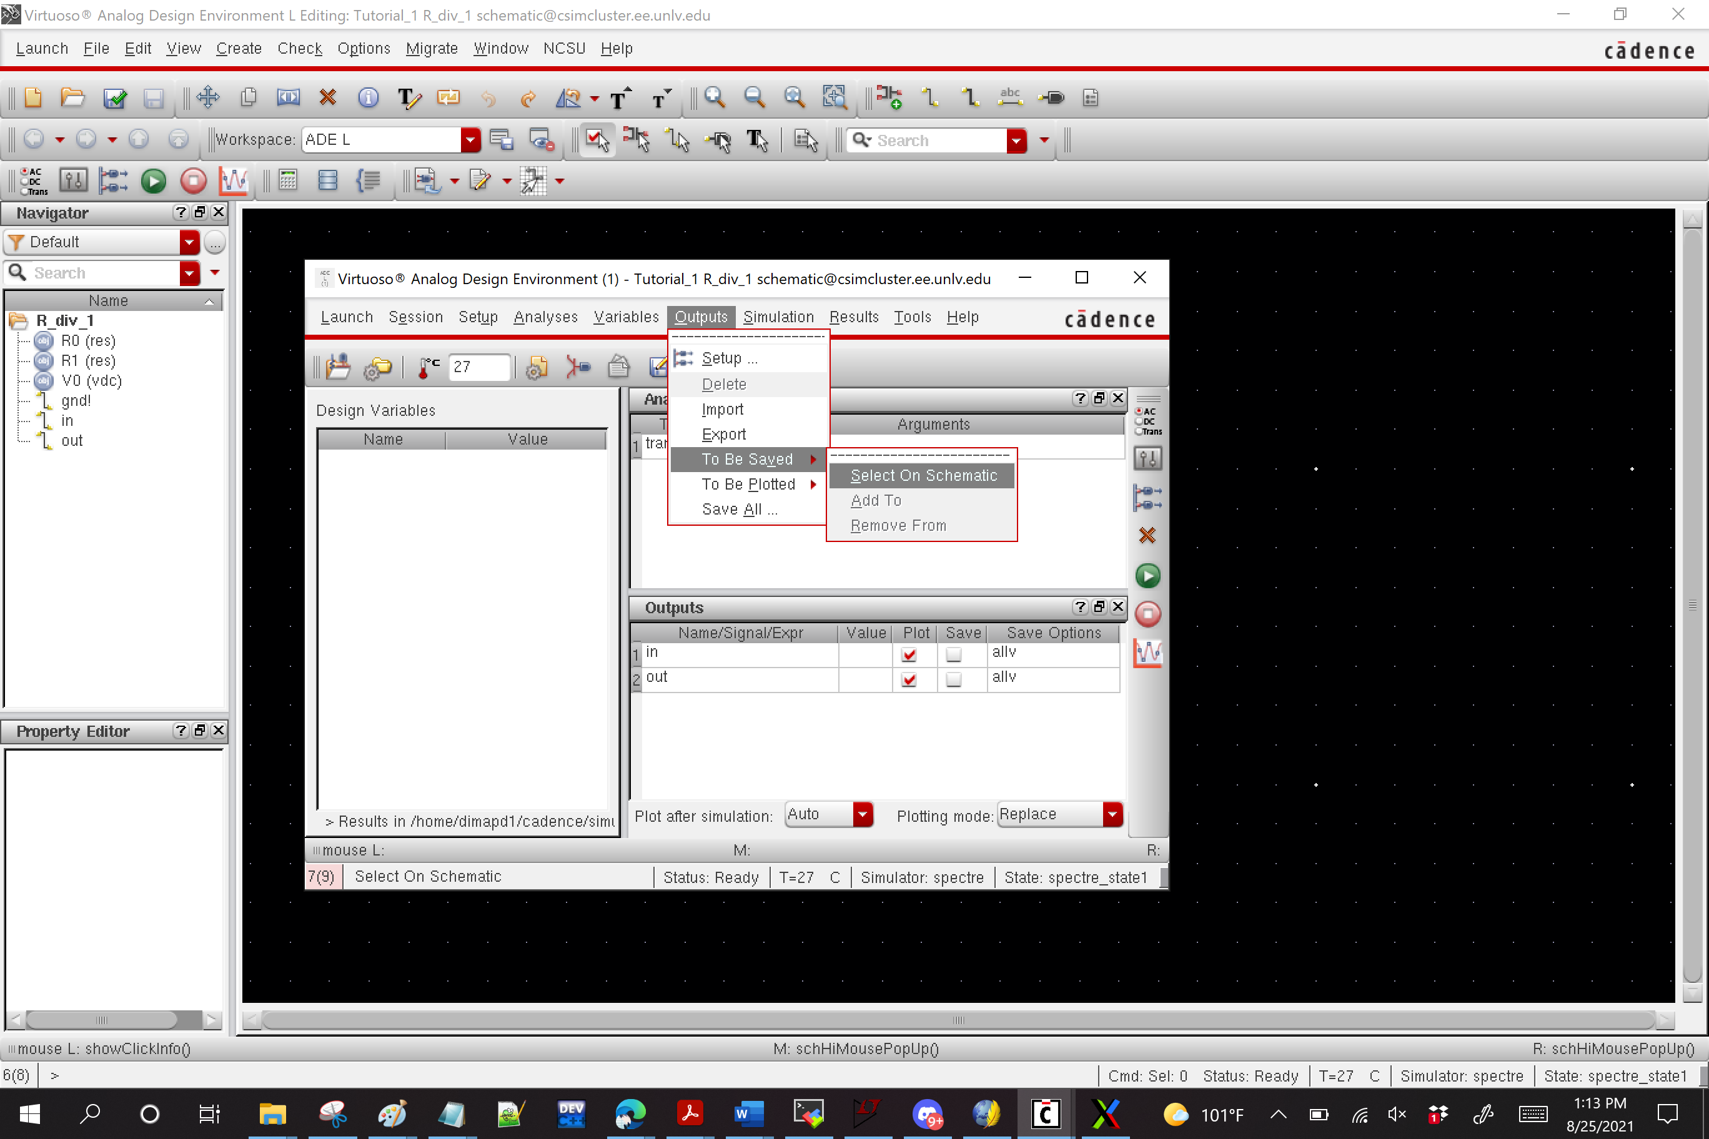Click the red Delete X icon in ADE sidebar
Viewport: 1709px width, 1139px height.
pos(1147,535)
